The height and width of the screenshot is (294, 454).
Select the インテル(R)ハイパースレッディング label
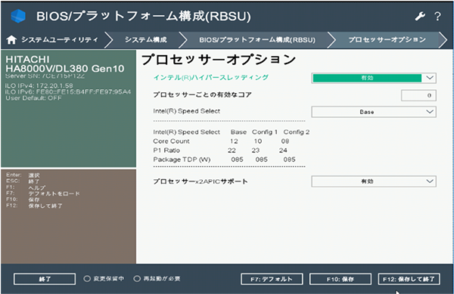coord(211,78)
